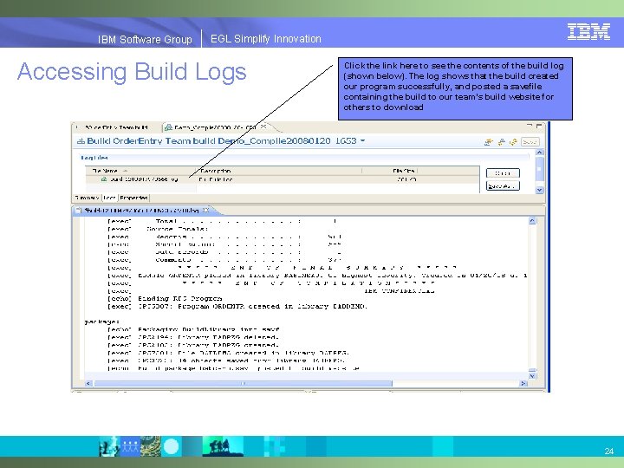The width and height of the screenshot is (624, 468).
Task: Close the Demo_Compile20080120 editor tab
Action: [263, 127]
